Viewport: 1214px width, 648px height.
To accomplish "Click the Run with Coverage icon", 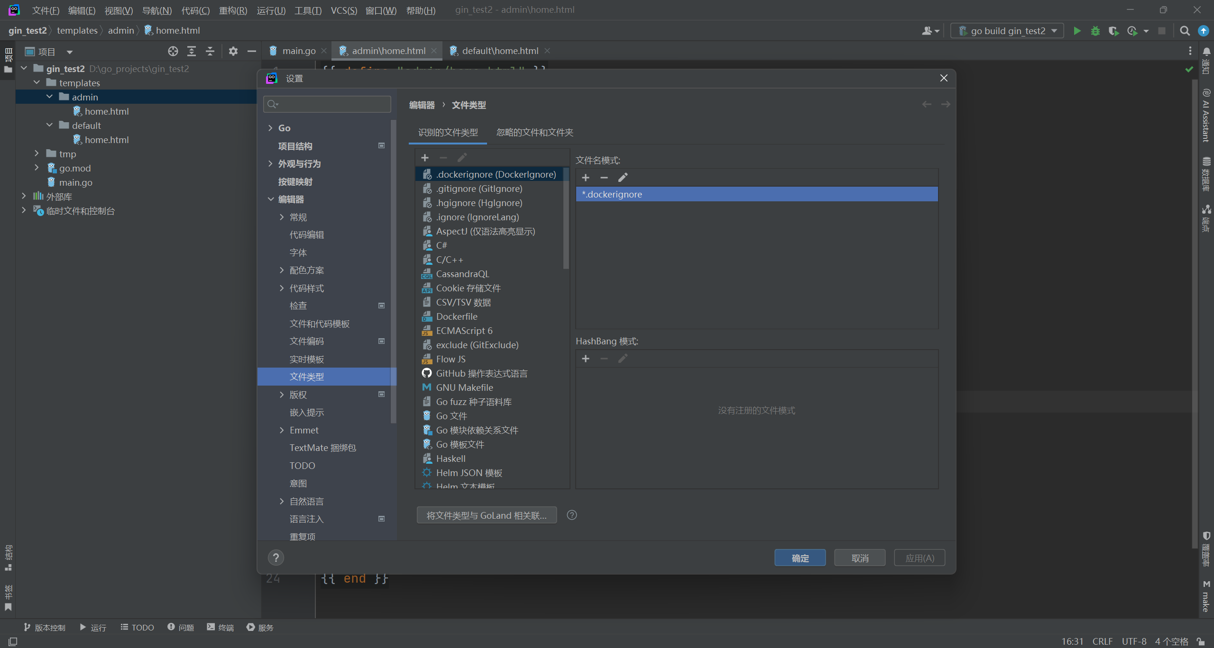I will tap(1113, 31).
